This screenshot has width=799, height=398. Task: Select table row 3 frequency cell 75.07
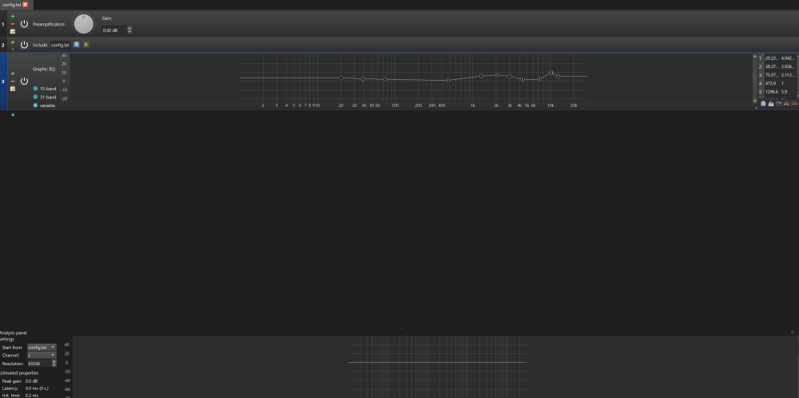(772, 75)
